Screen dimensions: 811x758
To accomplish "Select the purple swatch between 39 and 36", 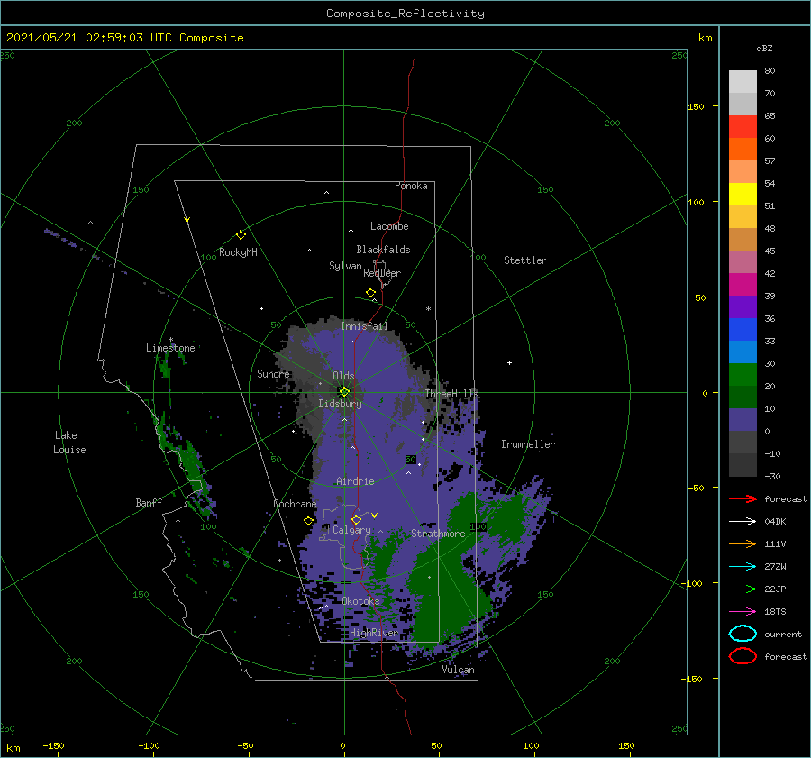I will [x=743, y=306].
